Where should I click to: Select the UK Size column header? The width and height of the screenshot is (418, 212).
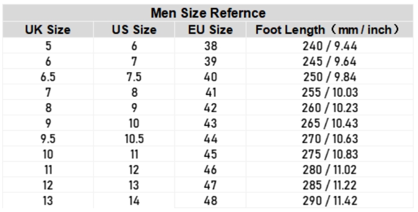click(48, 30)
